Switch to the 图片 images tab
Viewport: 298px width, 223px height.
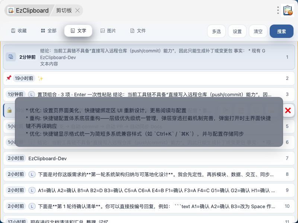point(108,31)
